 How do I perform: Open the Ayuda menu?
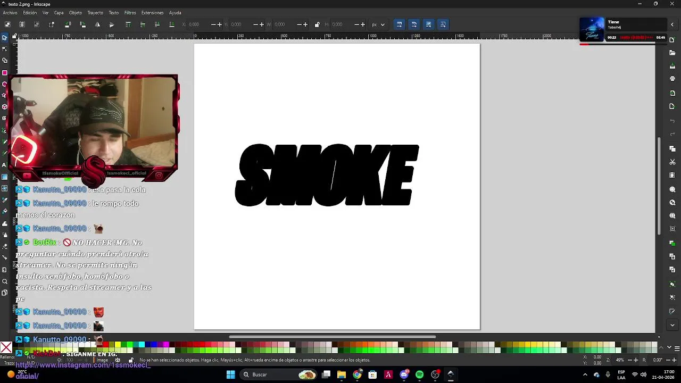pos(175,13)
